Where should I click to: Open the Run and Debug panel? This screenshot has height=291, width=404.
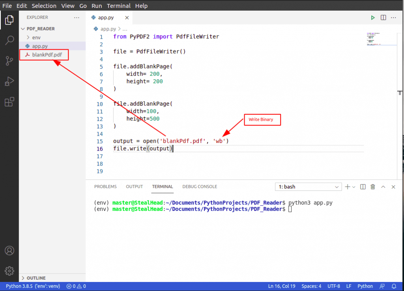(9, 81)
